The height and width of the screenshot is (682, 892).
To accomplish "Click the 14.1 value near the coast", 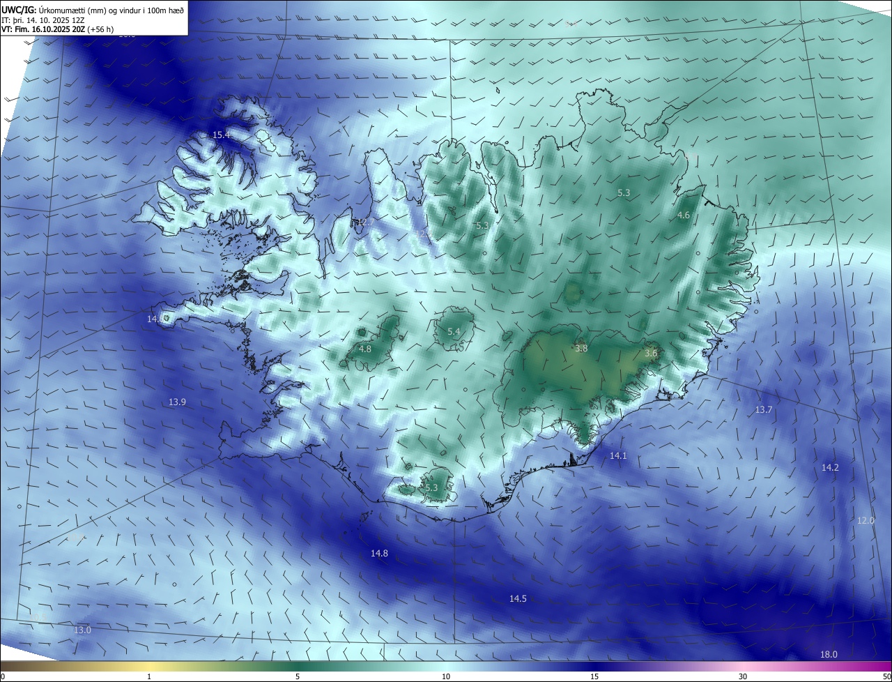I will pos(619,456).
